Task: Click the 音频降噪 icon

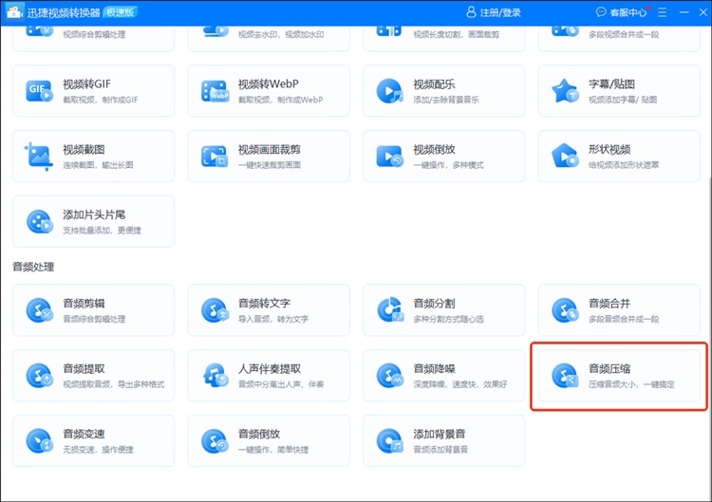Action: point(390,376)
